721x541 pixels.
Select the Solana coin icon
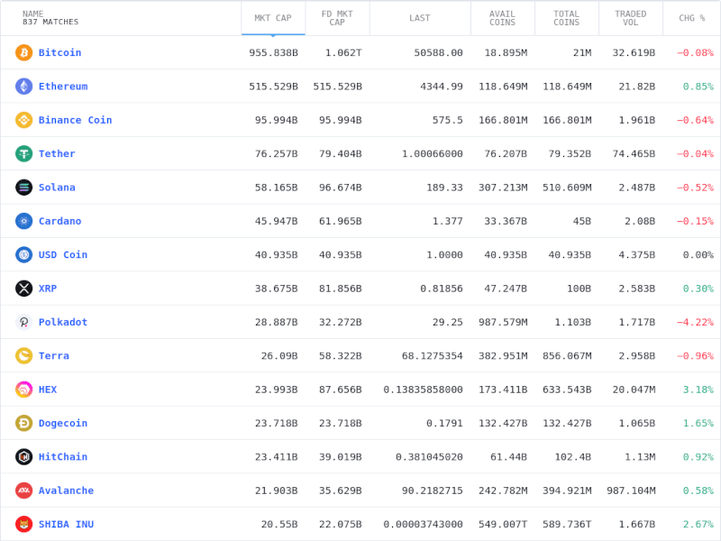pos(23,187)
